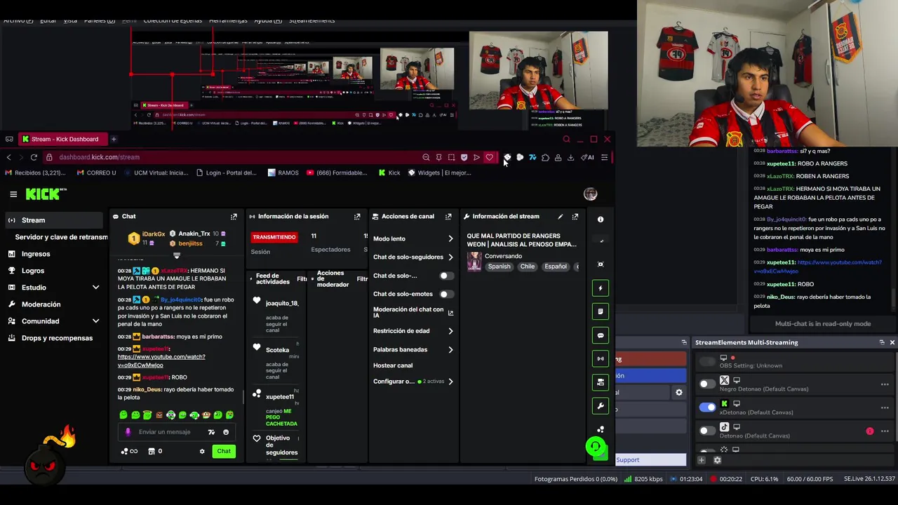Image resolution: width=898 pixels, height=505 pixels.
Task: Pop out the Información de la sesión panel
Action: [357, 217]
